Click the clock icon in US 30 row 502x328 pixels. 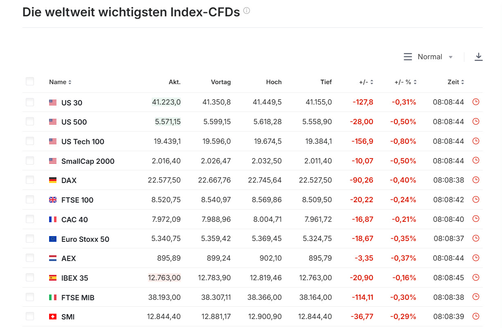(475, 102)
